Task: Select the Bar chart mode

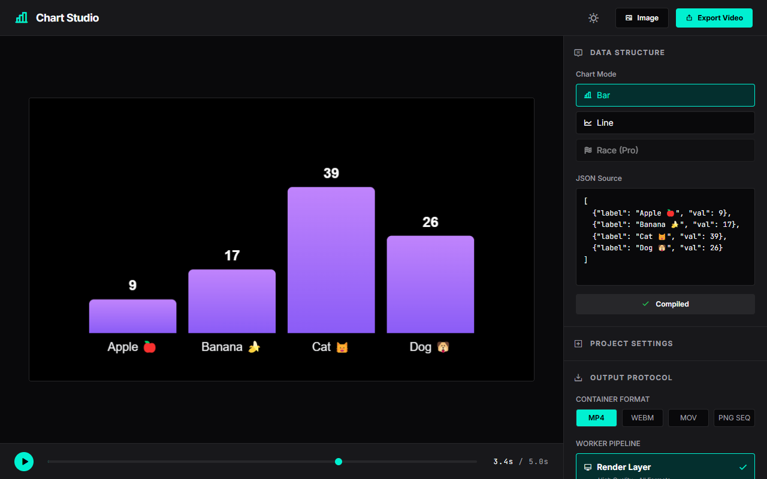Action: [665, 95]
